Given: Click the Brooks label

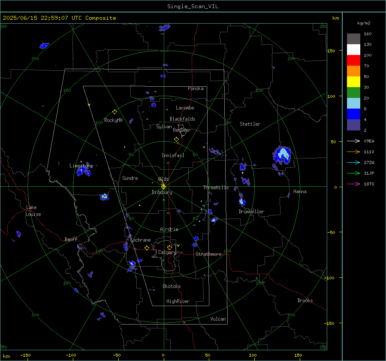Looking at the screenshot, I should click(x=305, y=300).
